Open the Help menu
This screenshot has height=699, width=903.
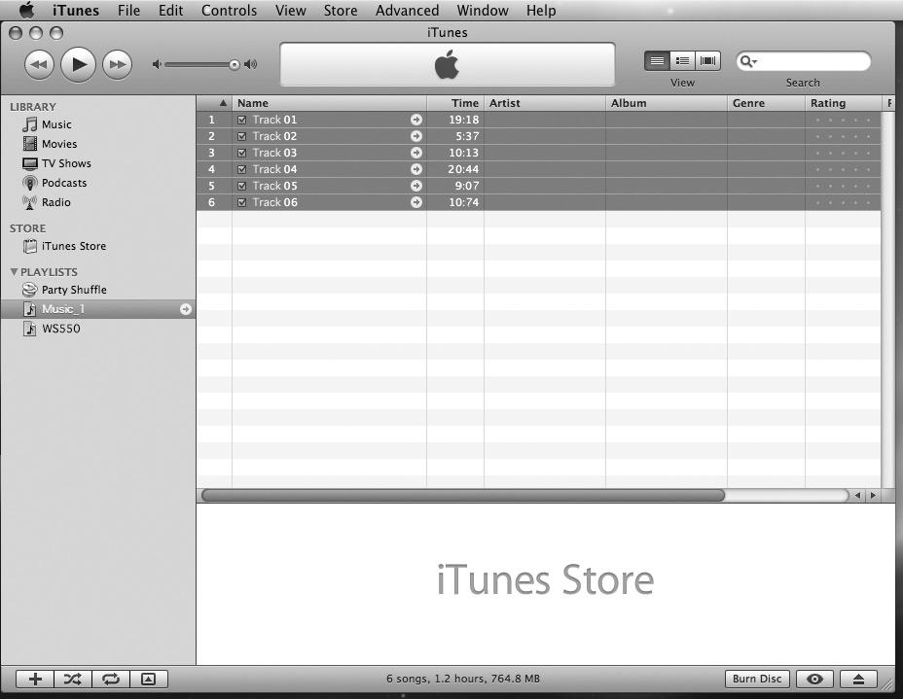[x=541, y=11]
